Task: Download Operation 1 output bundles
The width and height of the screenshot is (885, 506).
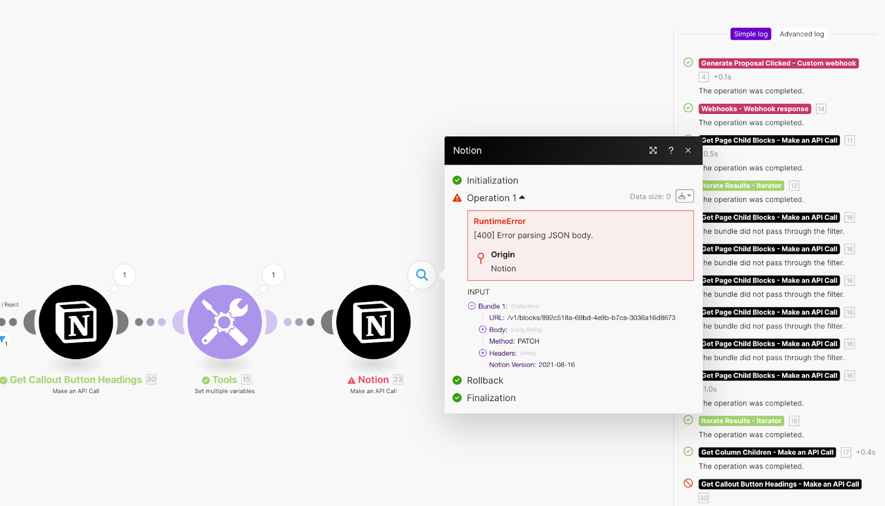Action: pos(685,196)
